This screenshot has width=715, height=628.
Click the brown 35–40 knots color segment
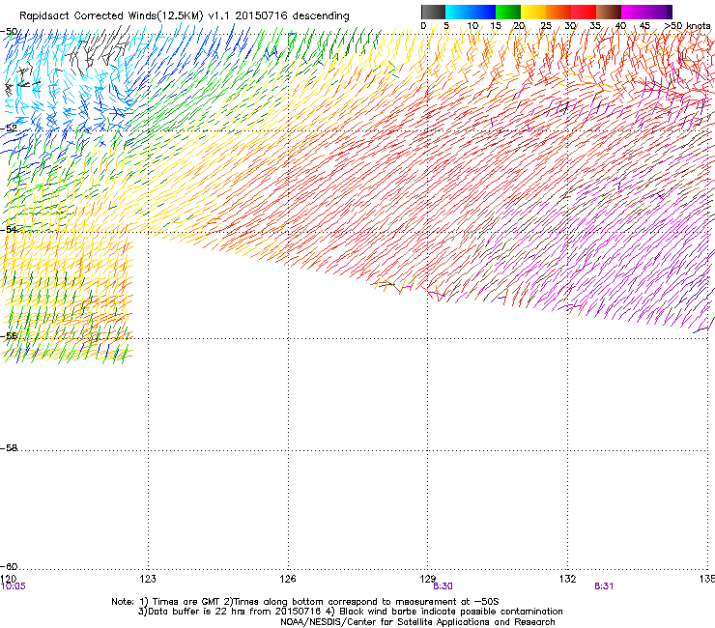pos(609,12)
